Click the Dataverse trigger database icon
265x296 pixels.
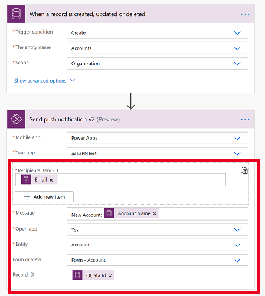16,14
